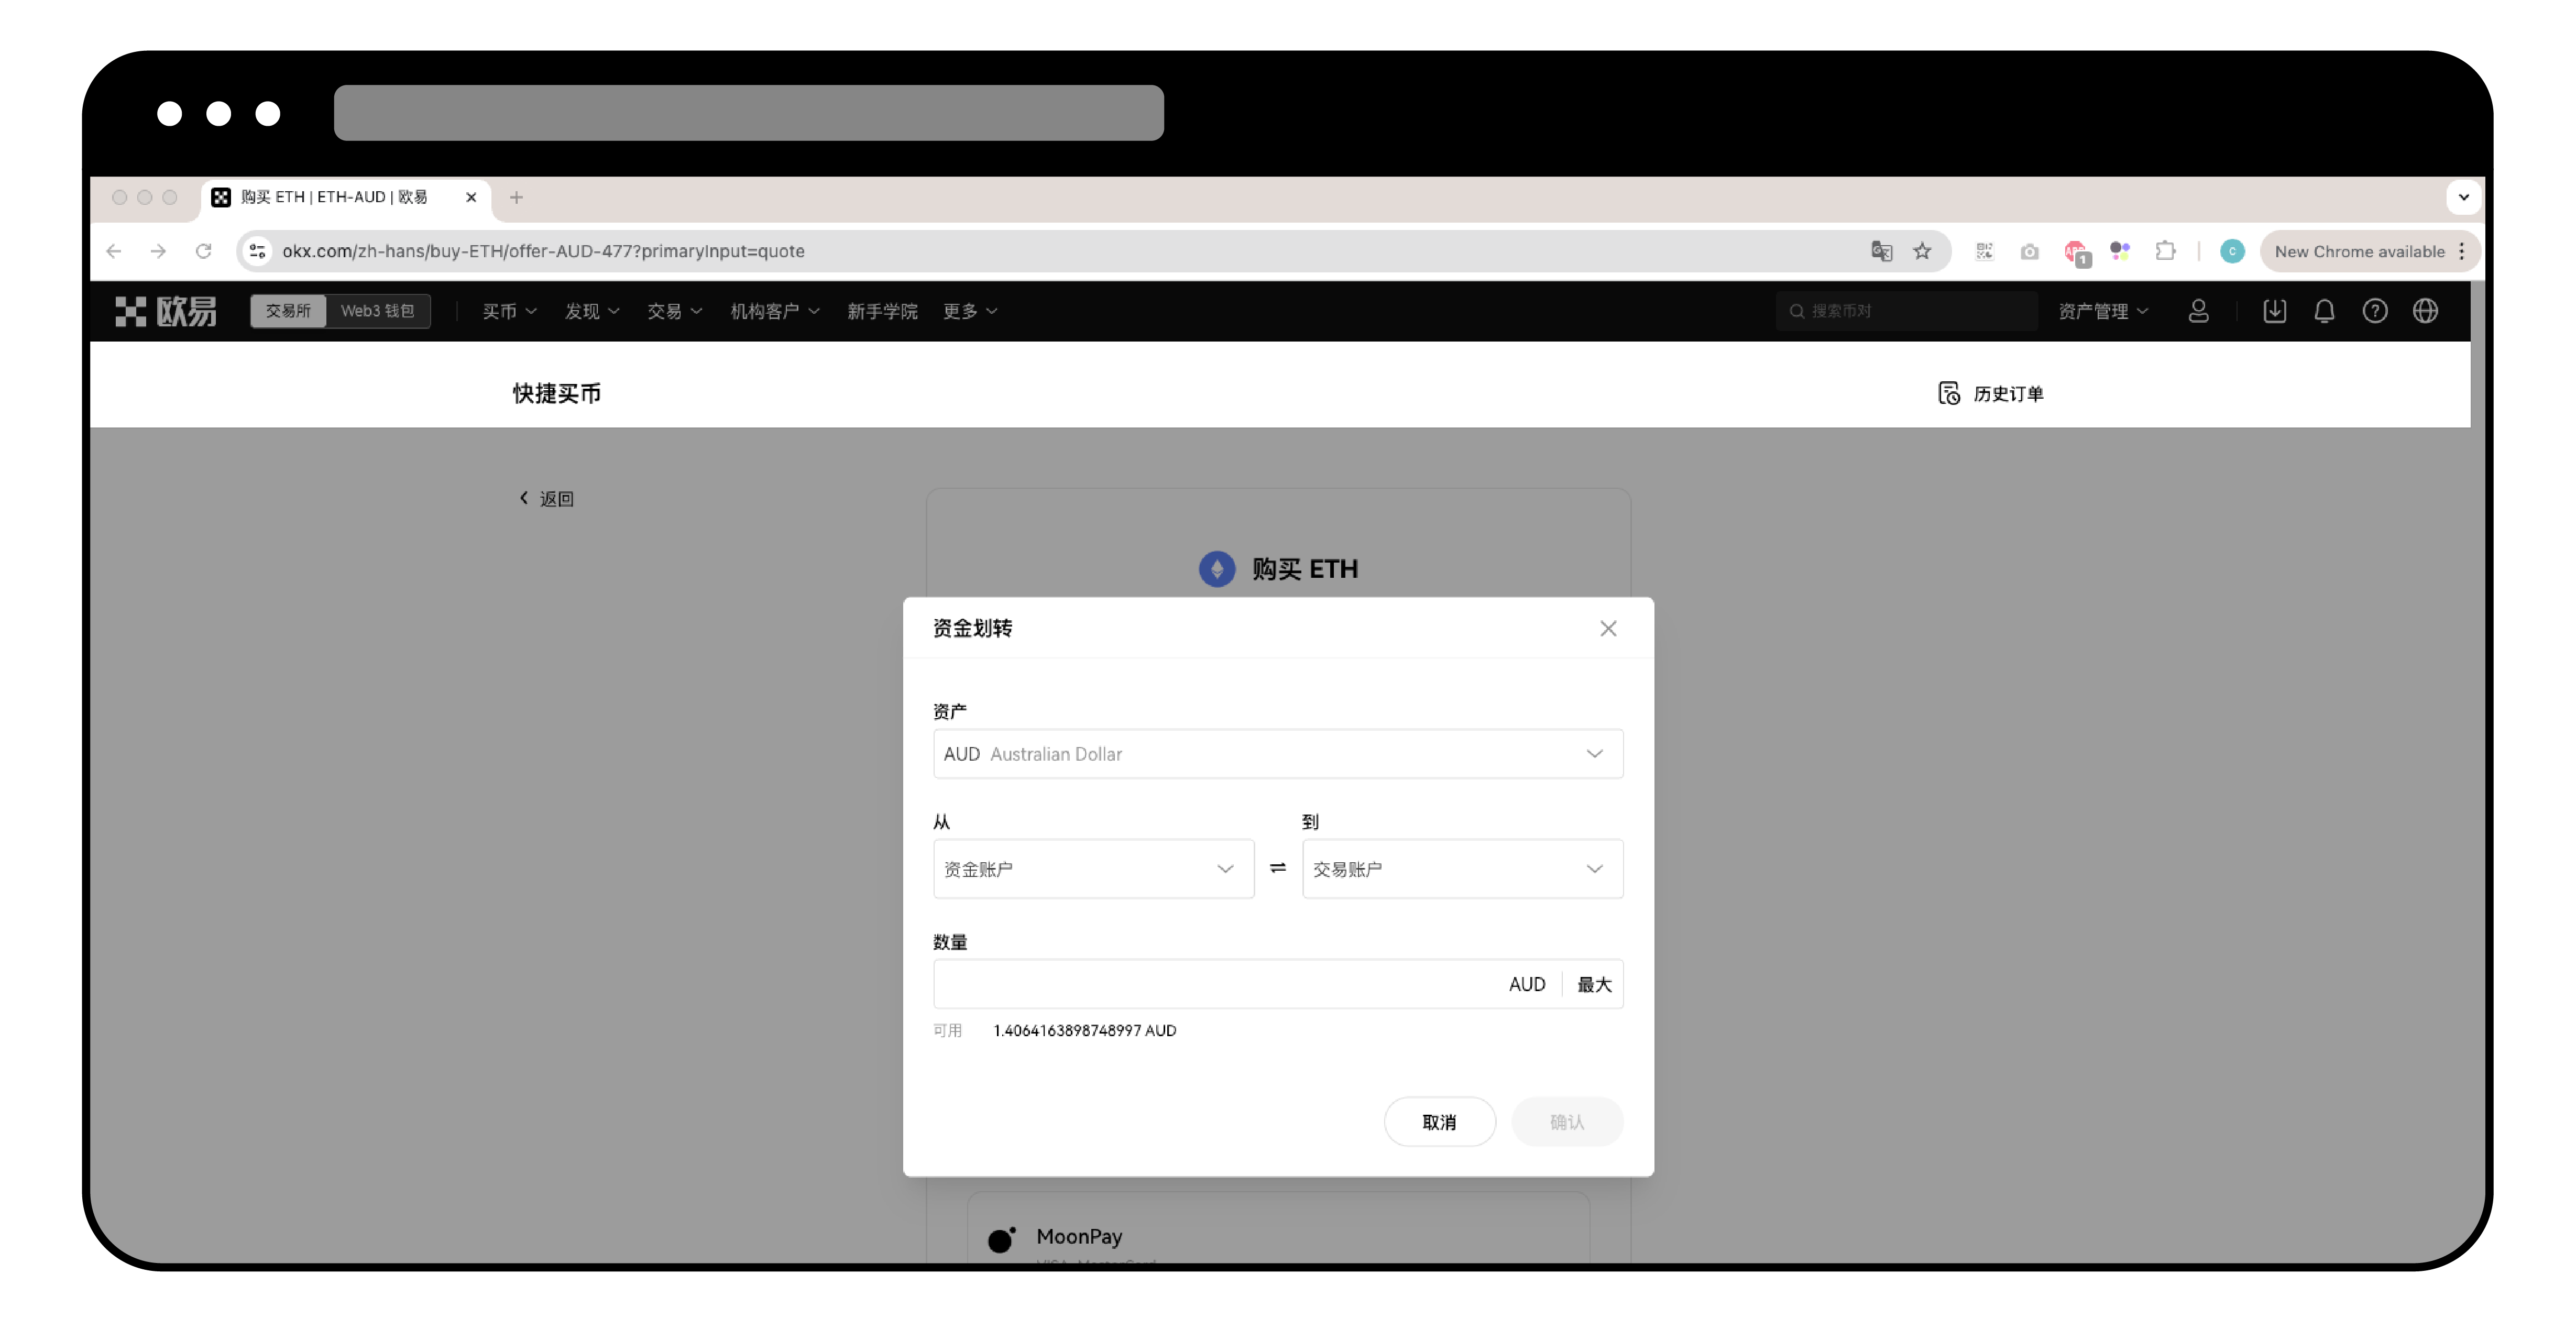
Task: Click 最大 to fill the maximum amount
Action: point(1593,984)
